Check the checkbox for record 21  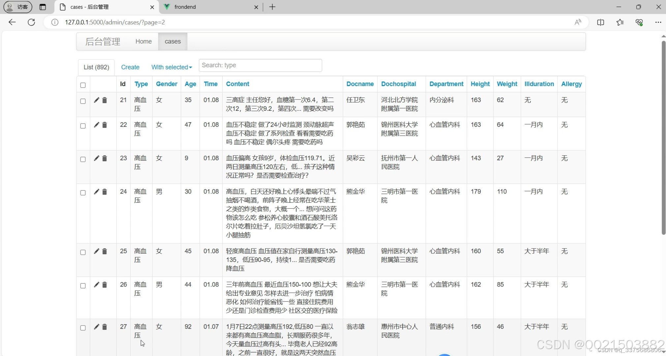pos(83,102)
